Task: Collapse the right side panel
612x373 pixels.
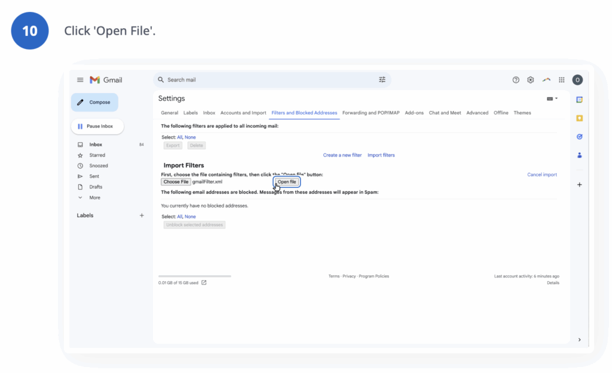Action: click(579, 339)
